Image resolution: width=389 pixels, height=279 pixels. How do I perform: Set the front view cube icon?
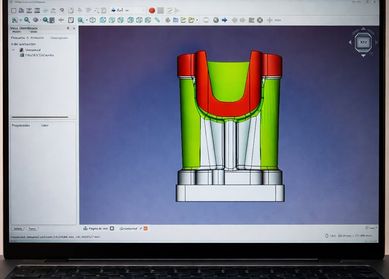point(103,20)
